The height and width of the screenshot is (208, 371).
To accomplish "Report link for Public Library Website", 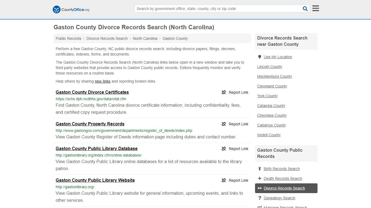I will pyautogui.click(x=238, y=180).
